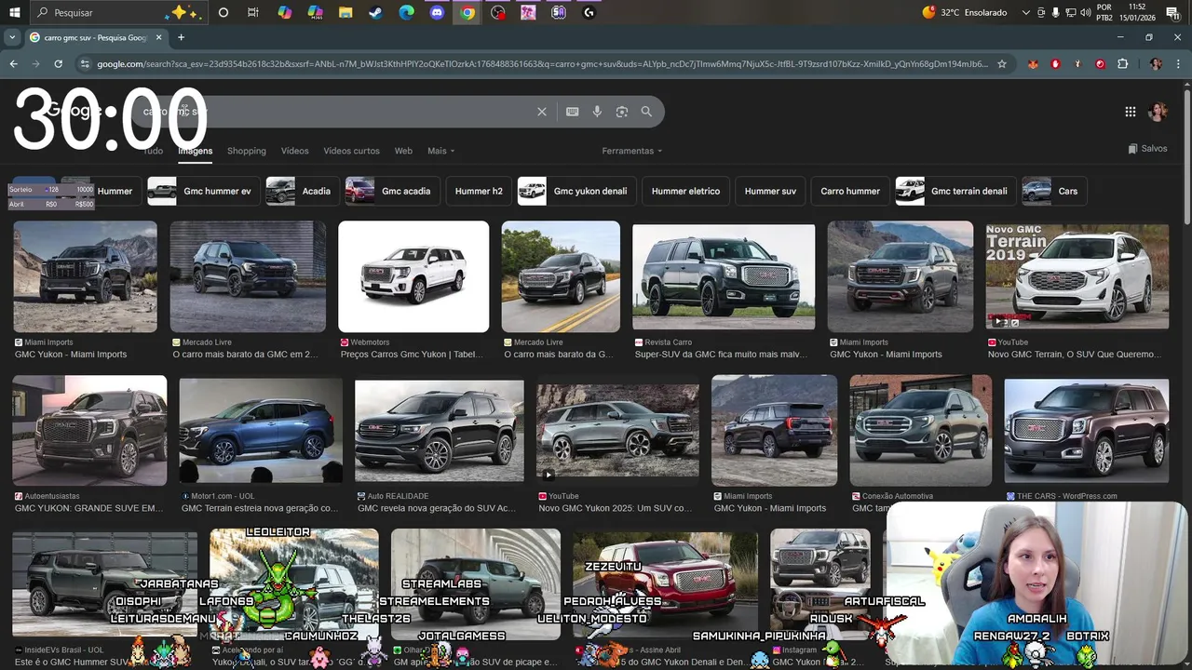Switch to the Imagens tab
The height and width of the screenshot is (670, 1192).
195,151
